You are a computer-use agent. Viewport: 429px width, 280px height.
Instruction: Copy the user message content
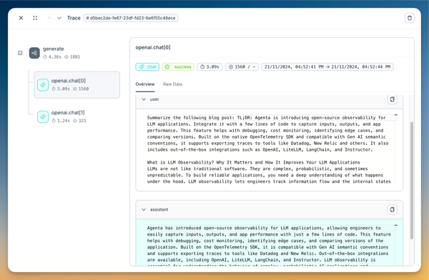tap(392, 99)
